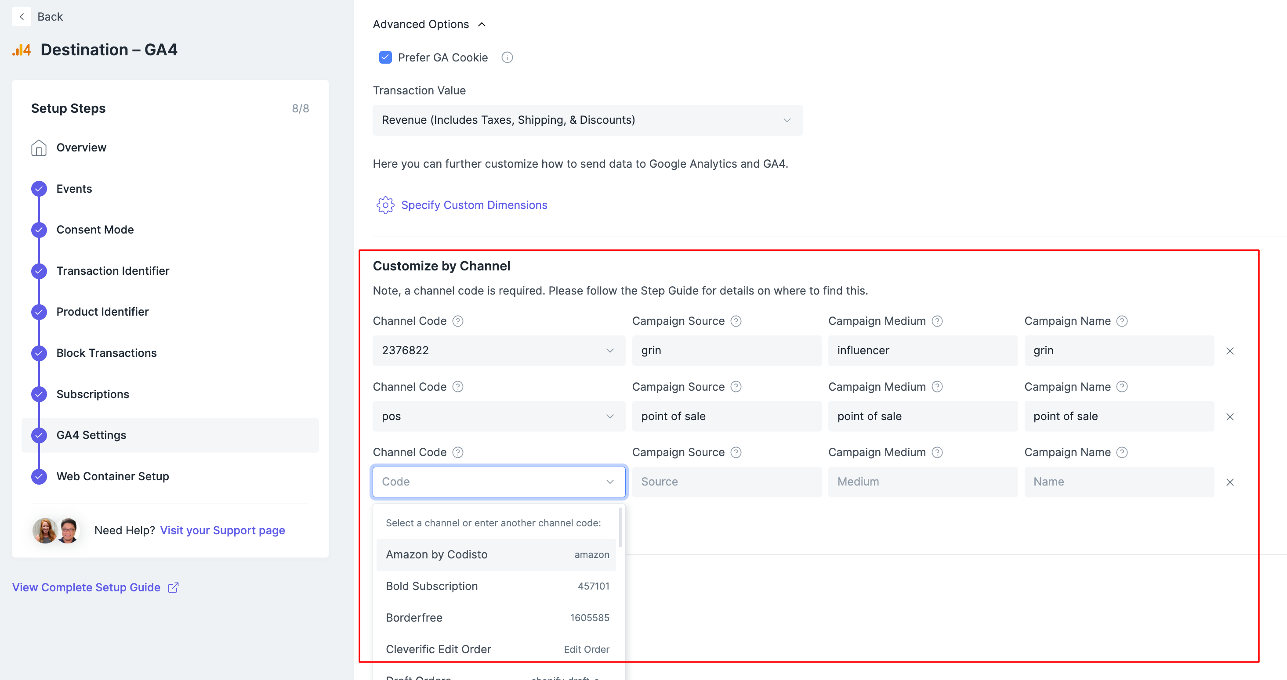
Task: Click the Overview home icon
Action: (39, 148)
